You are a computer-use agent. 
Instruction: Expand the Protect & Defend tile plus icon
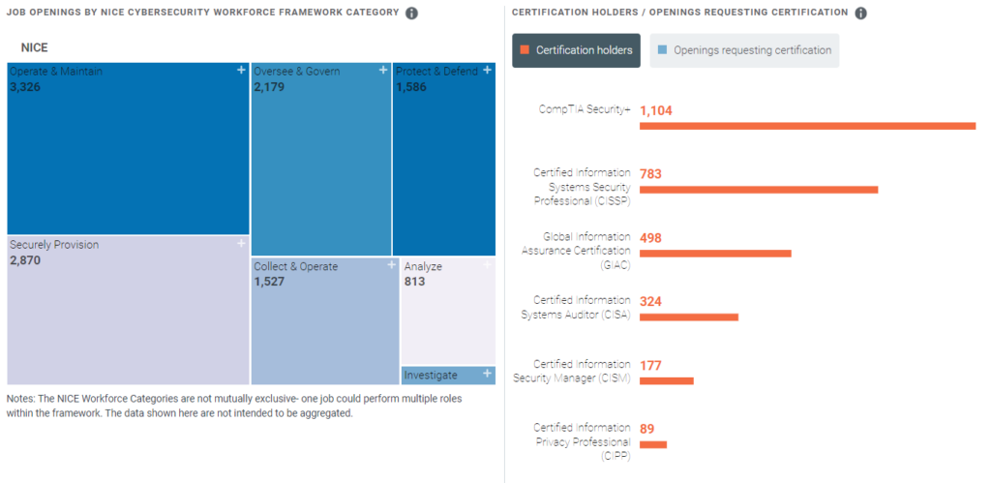[x=488, y=70]
